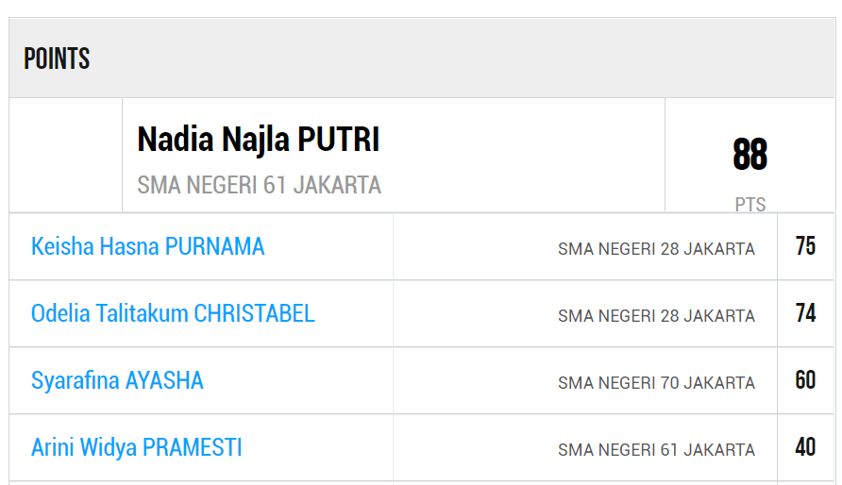Click SMA NEGERI 28 JAKARTA in Keisha's row
842x485 pixels.
pos(656,249)
